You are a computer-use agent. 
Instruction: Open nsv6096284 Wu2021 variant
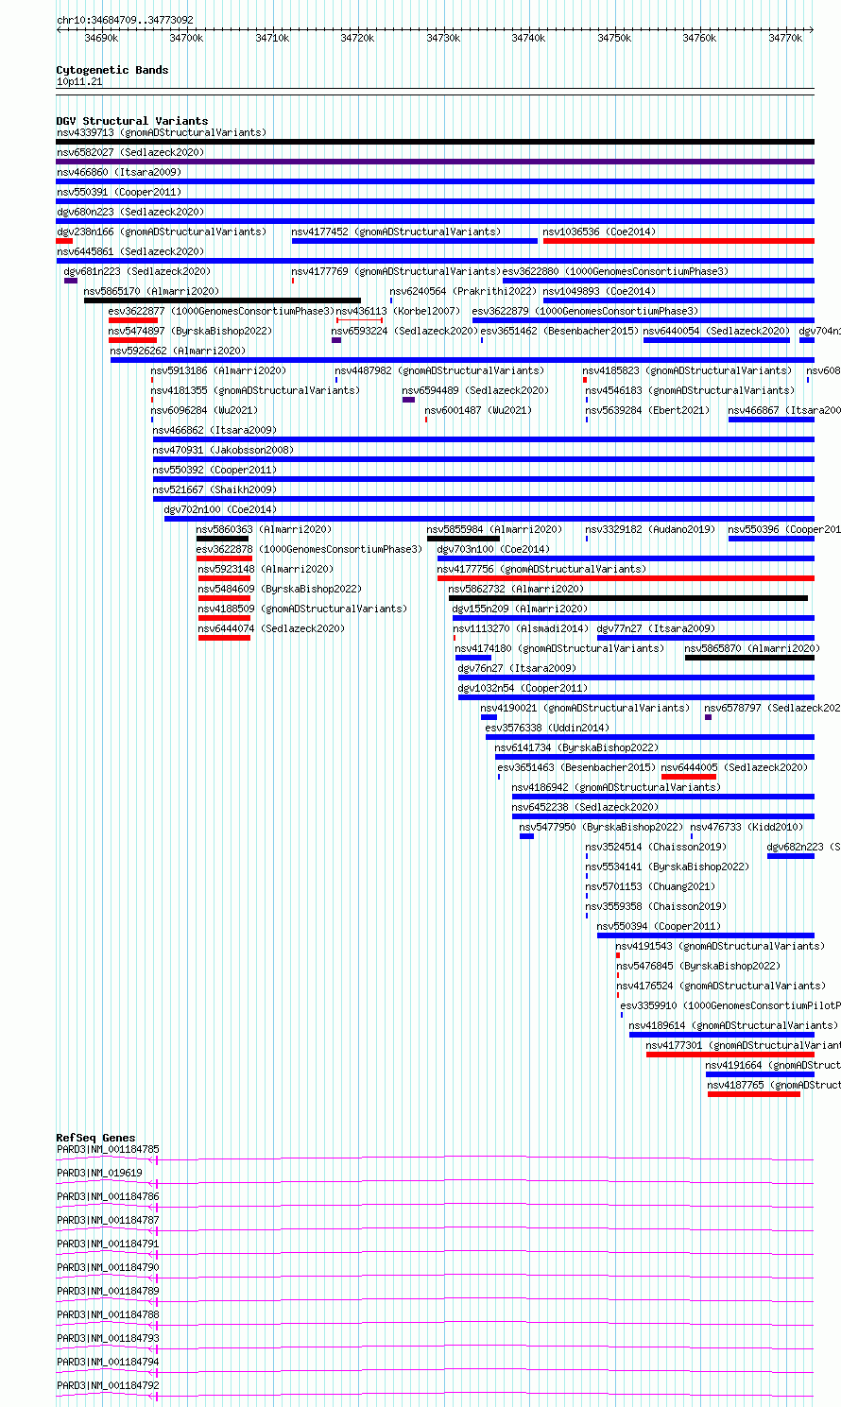204,410
